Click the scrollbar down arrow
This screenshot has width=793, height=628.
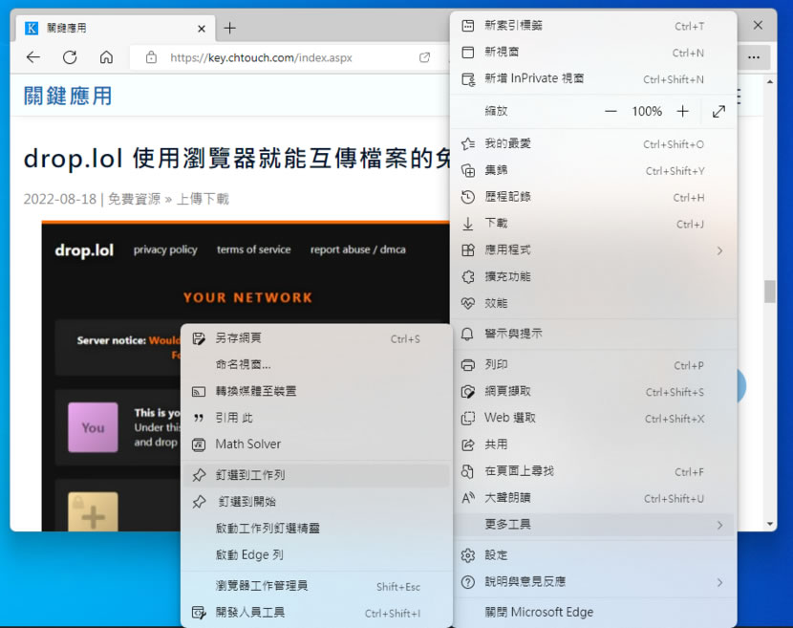(x=770, y=524)
